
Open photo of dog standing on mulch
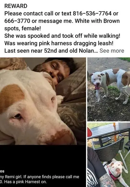(x=109, y=89)
